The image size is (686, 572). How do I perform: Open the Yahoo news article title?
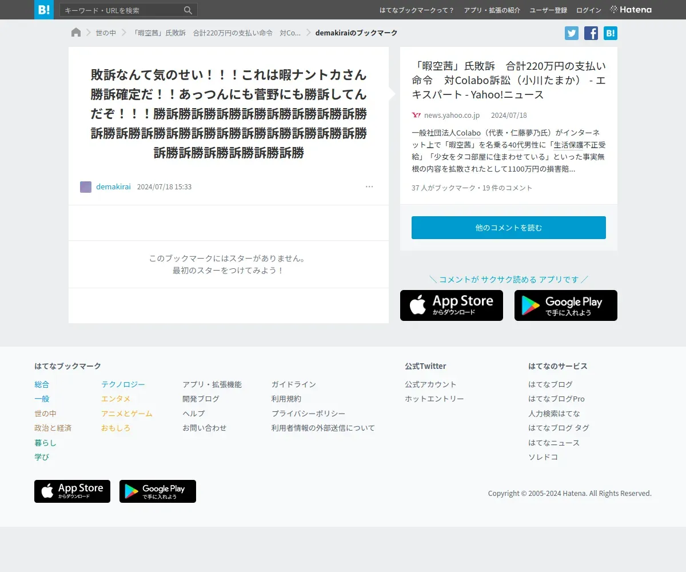click(x=509, y=80)
